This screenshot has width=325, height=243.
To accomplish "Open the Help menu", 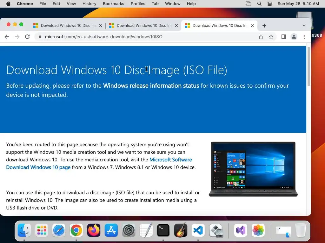I will point(191,4).
